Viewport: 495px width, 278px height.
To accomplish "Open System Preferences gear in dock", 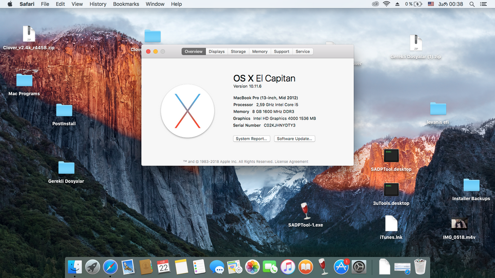I will [x=359, y=267].
